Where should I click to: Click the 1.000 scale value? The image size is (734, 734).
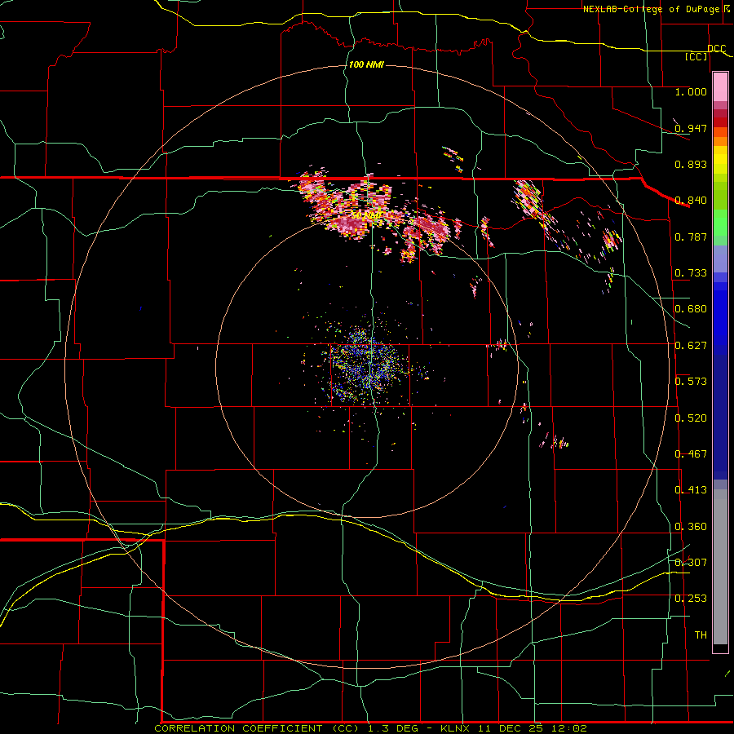pyautogui.click(x=691, y=91)
